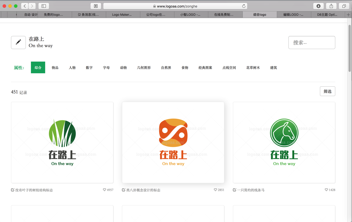Image resolution: width=352 pixels, height=222 pixels.
Task: Click the pencil edit icon beside 在路上
Action: [18, 42]
